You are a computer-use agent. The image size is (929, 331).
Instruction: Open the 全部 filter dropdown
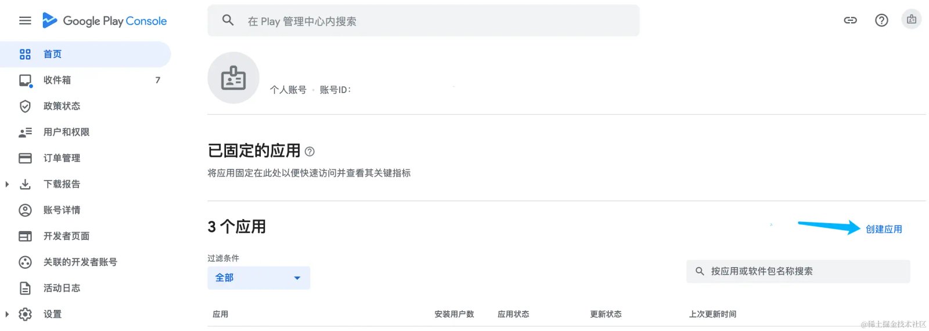coord(258,278)
